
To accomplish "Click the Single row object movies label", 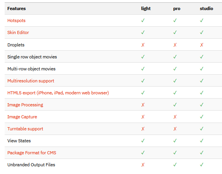I will tap(32, 57).
